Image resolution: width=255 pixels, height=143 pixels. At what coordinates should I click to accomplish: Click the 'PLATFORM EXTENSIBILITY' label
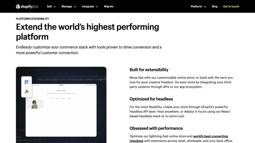click(x=33, y=19)
